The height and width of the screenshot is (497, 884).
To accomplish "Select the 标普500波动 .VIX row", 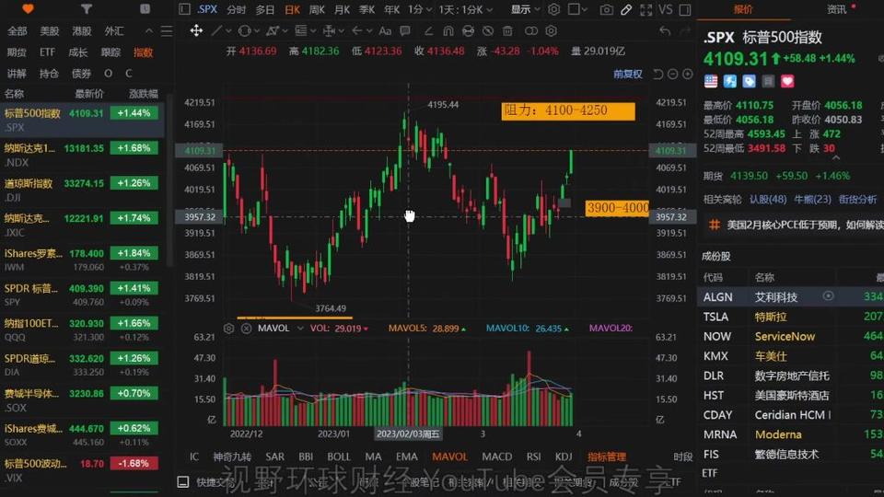I will tap(82, 470).
